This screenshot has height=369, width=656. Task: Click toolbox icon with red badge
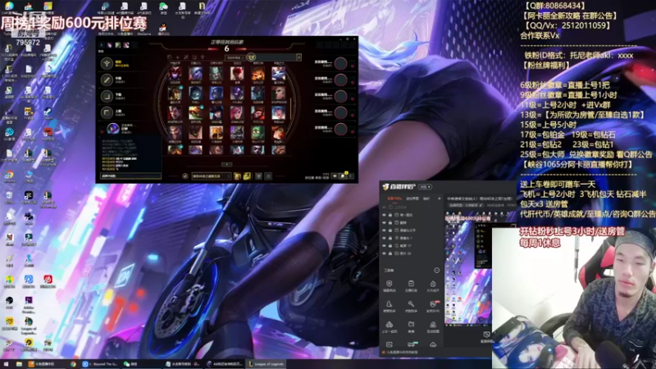coord(434,304)
